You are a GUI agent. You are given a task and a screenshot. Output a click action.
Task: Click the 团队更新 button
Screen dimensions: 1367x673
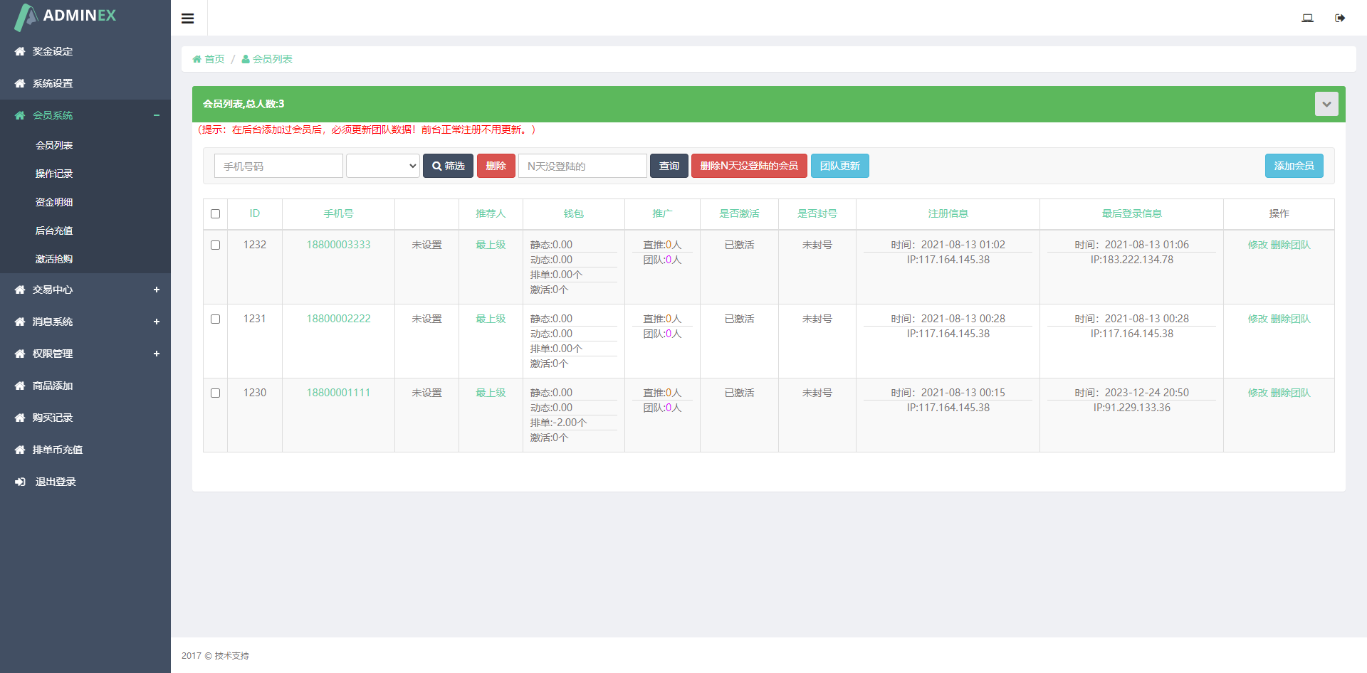(839, 166)
